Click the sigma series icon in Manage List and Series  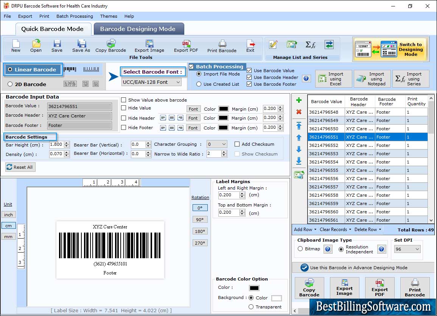pos(311,45)
